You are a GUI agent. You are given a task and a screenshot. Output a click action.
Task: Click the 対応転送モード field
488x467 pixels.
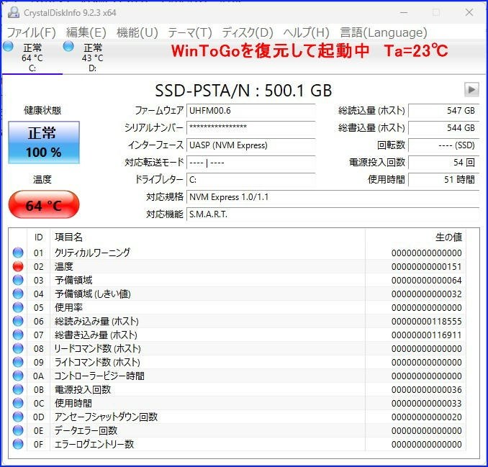coord(251,163)
